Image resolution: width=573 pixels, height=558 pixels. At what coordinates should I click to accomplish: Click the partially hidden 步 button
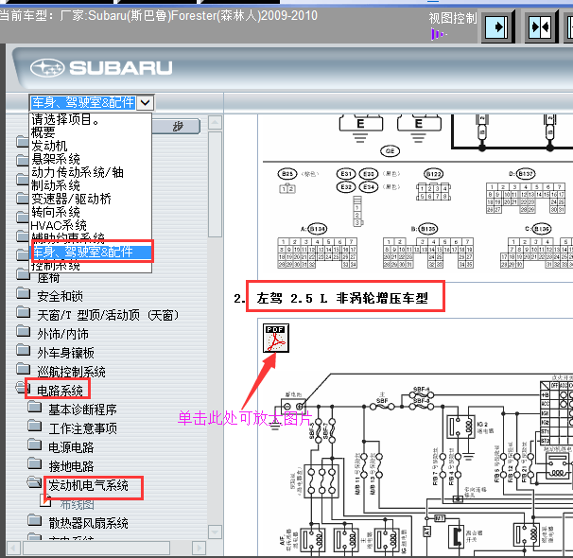176,127
